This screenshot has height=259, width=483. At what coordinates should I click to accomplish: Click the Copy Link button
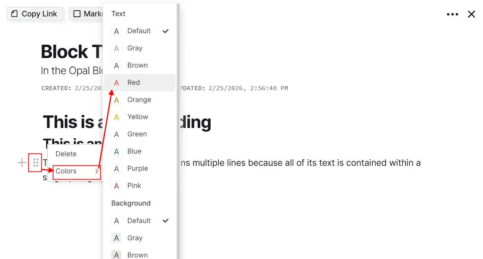click(x=35, y=13)
